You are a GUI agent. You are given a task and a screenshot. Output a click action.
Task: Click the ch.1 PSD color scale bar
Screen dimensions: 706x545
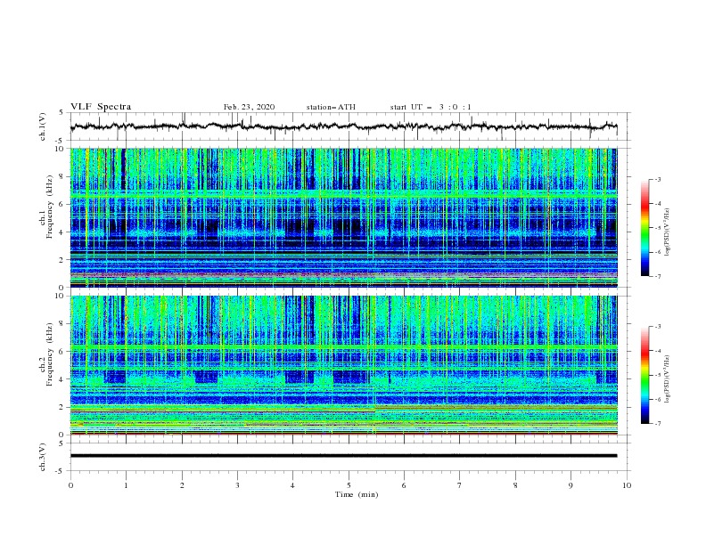coord(645,228)
